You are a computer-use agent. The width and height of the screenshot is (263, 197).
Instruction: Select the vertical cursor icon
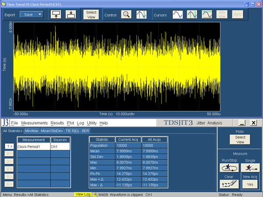point(192,14)
